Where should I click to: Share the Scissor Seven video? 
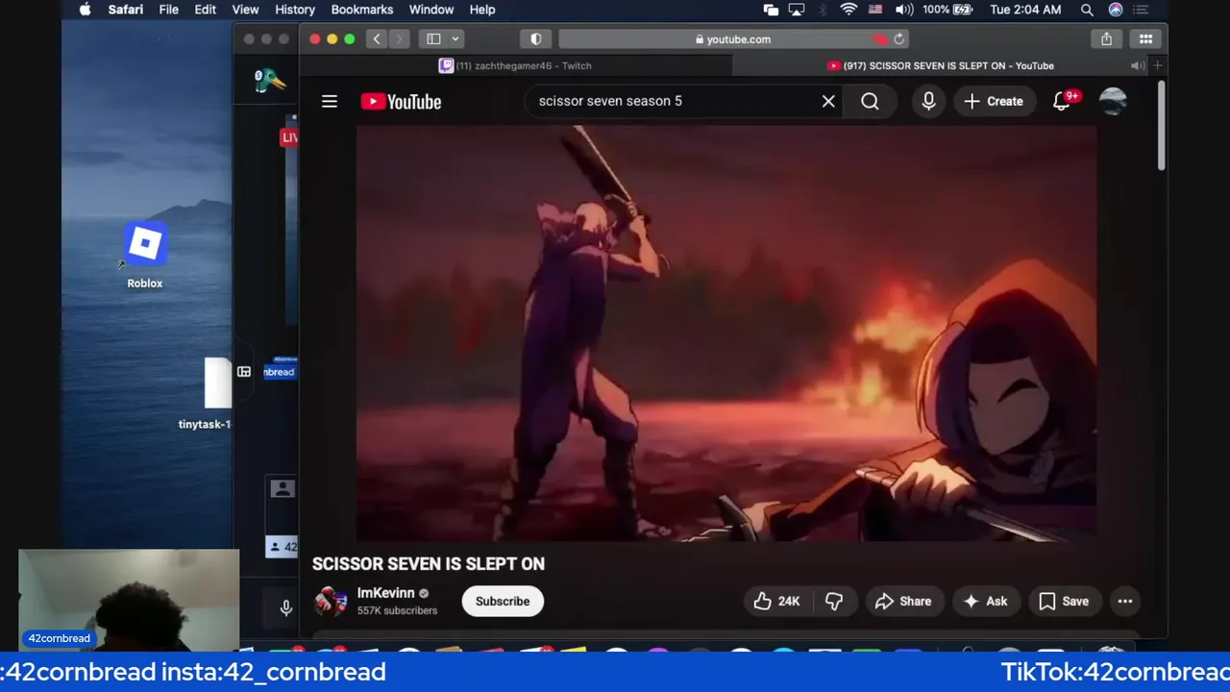tap(902, 601)
